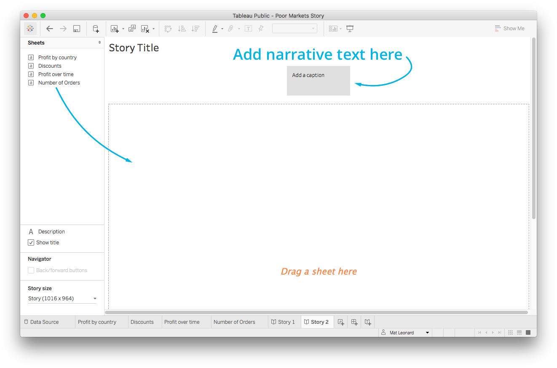Click the add new data source icon
This screenshot has height=368, width=557.
click(x=96, y=29)
